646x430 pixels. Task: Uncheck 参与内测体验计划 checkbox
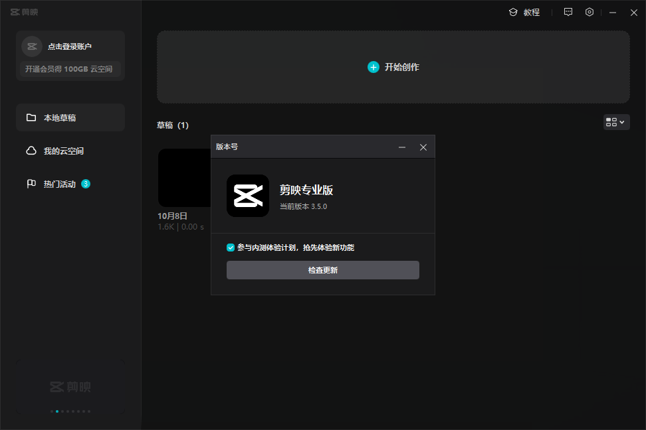click(x=231, y=248)
